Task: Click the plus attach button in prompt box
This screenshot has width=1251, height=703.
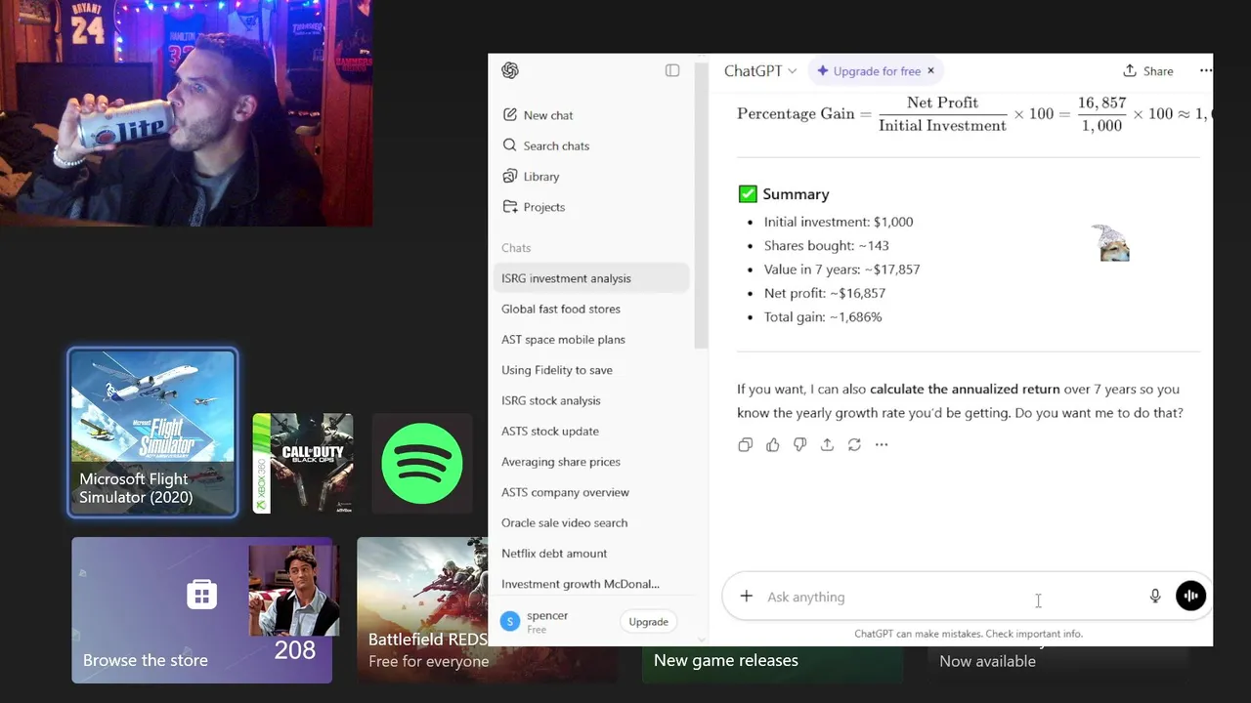Action: (x=747, y=597)
